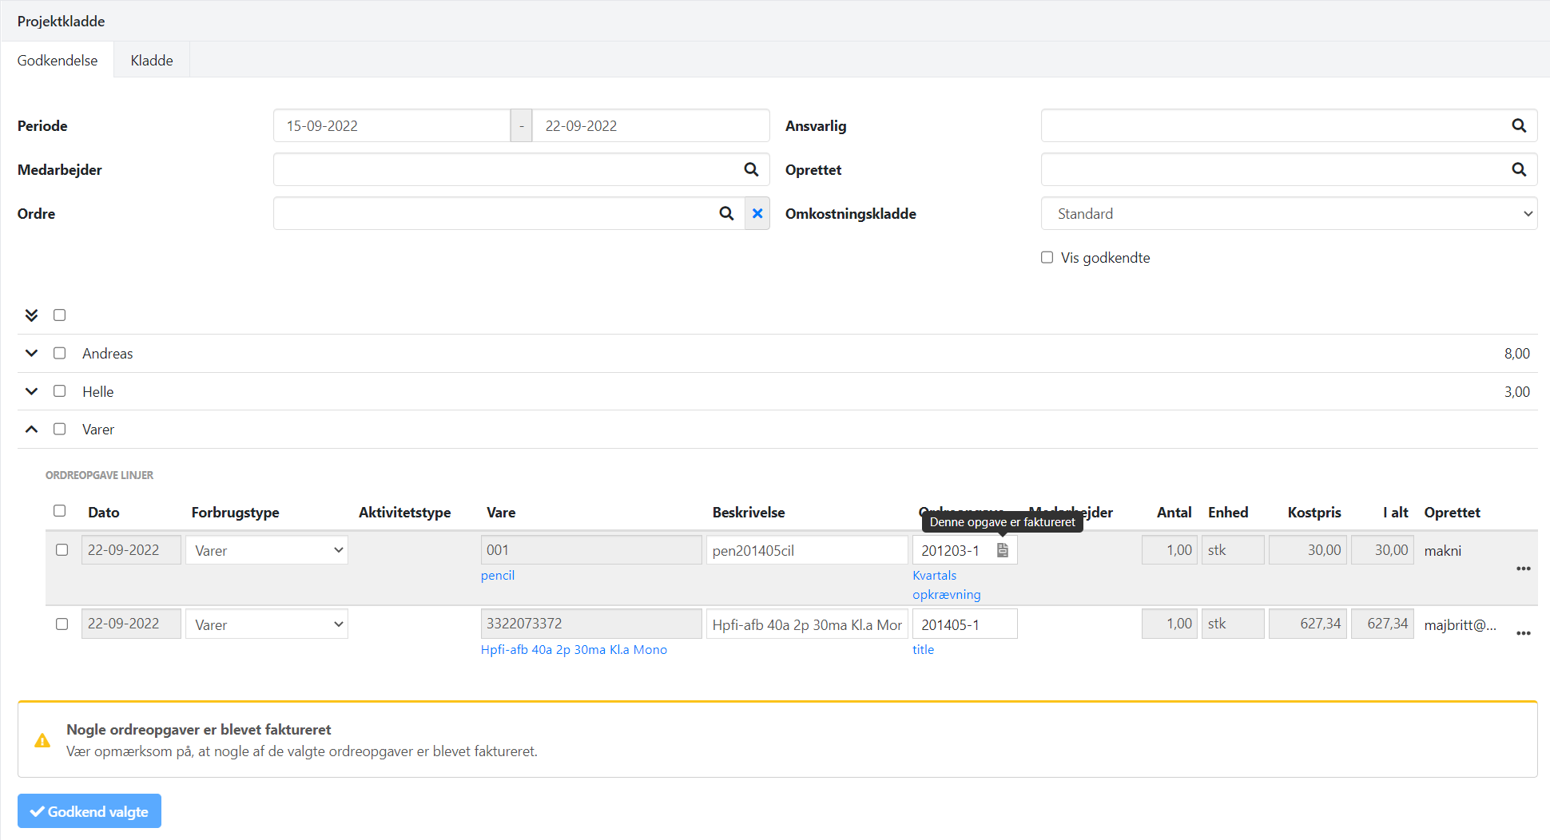Select the checkbox for the 3322073372 line
The height and width of the screenshot is (840, 1550).
click(x=62, y=624)
